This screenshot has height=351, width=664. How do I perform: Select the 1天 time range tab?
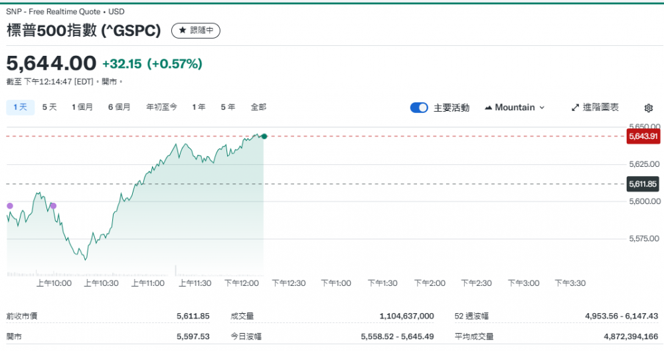pos(20,107)
